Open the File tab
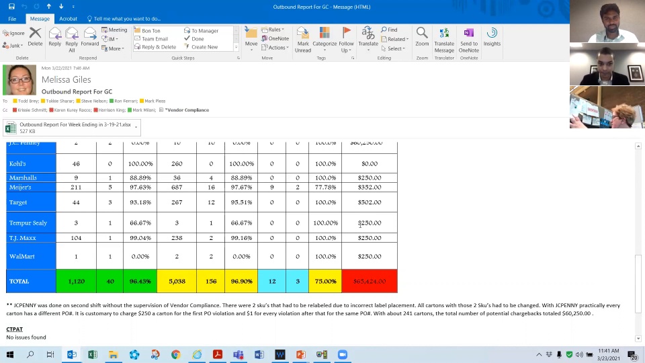This screenshot has height=363, width=645. [12, 19]
